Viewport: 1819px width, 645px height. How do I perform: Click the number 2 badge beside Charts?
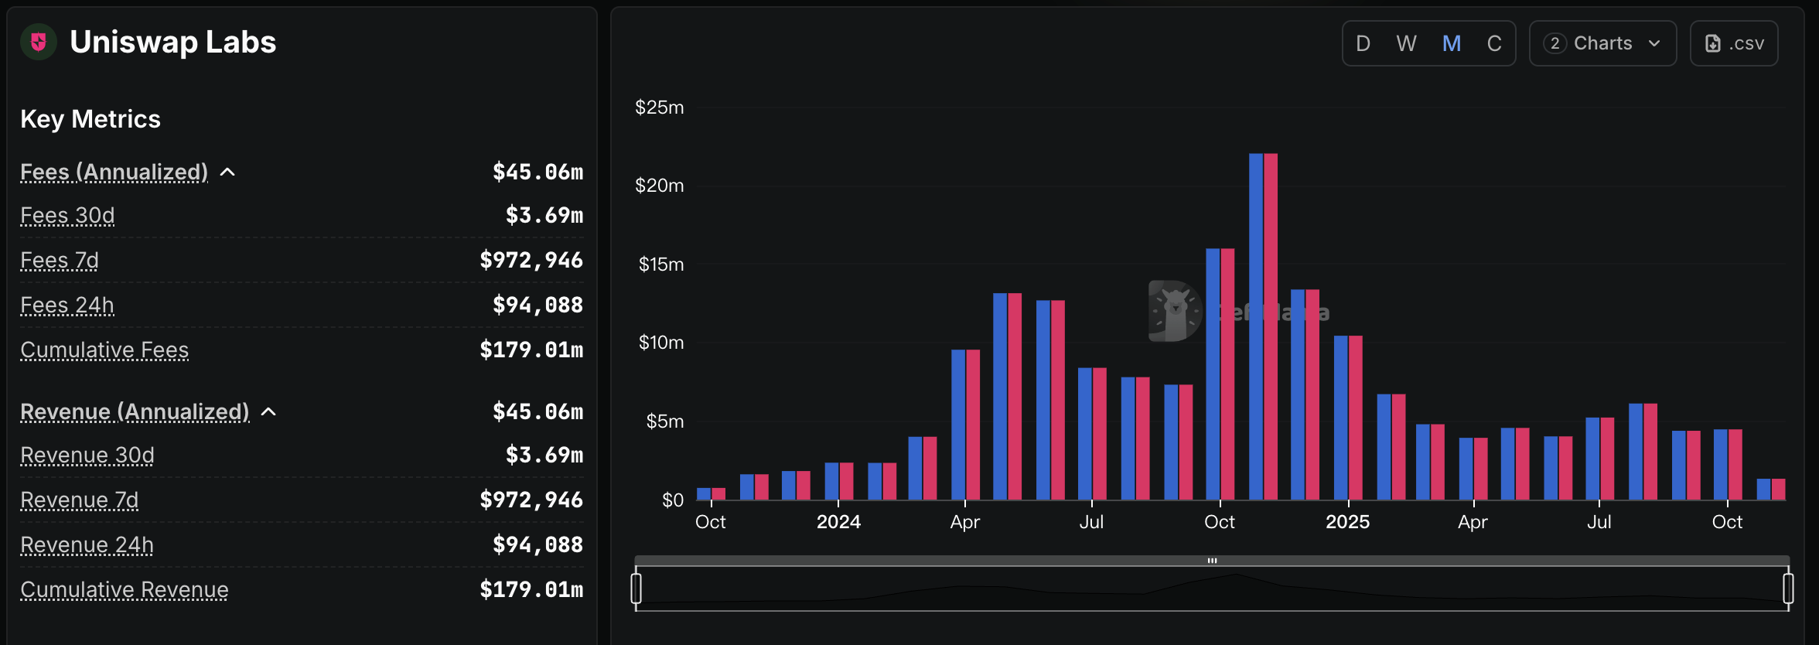(1555, 43)
